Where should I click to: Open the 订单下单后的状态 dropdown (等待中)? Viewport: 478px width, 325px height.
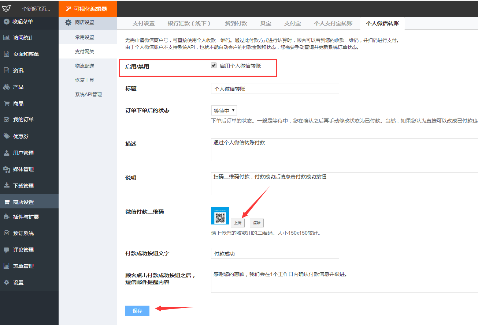(x=224, y=110)
